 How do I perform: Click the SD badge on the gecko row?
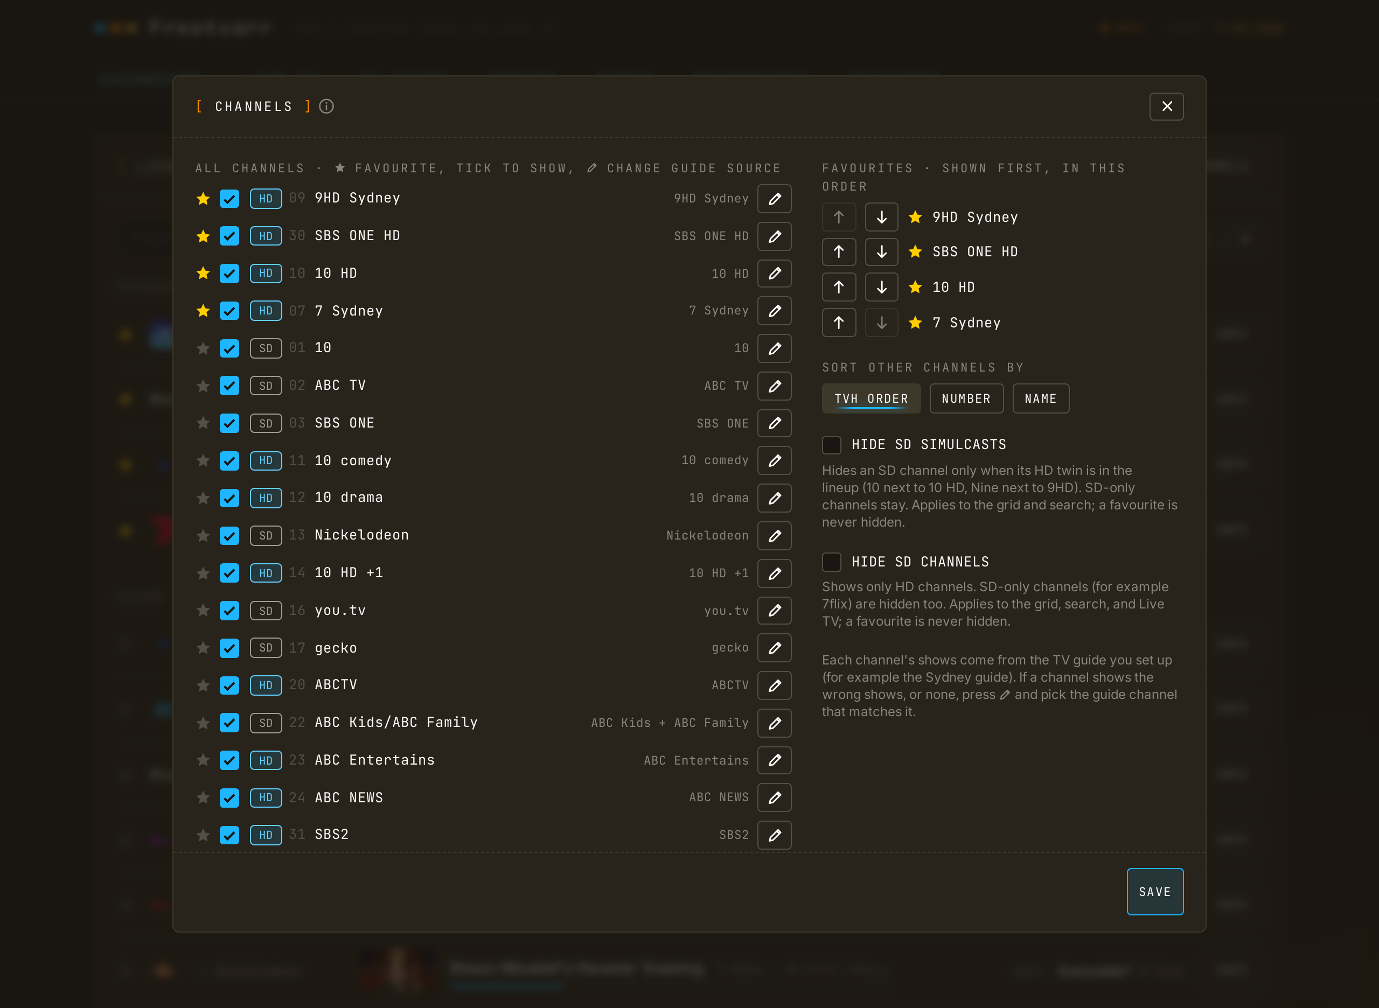pos(266,648)
